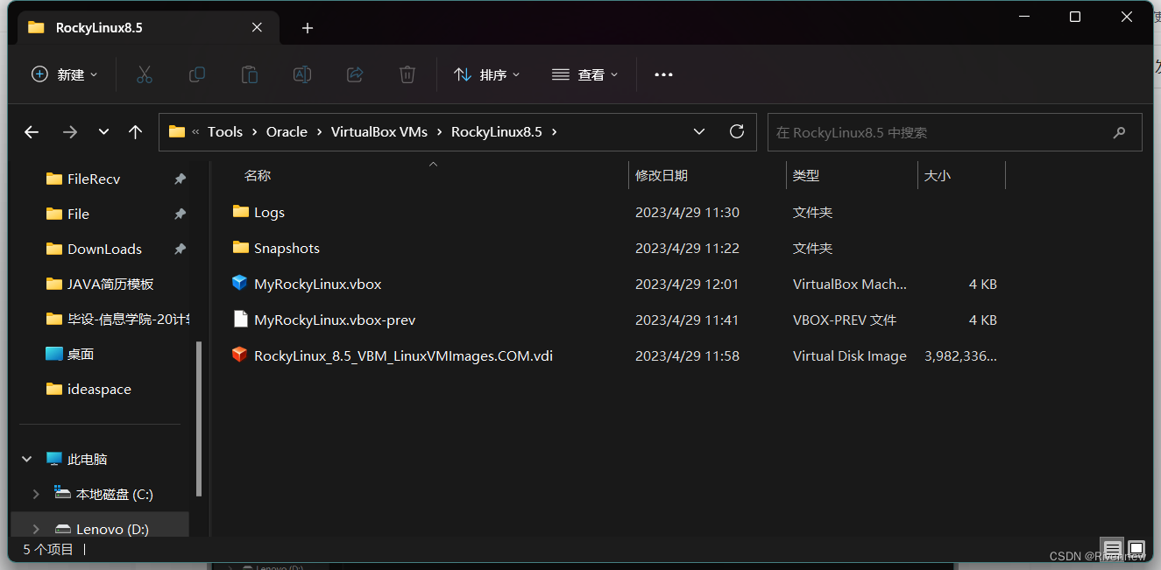Sort by 大小 column header
1161x570 pixels.
[938, 175]
